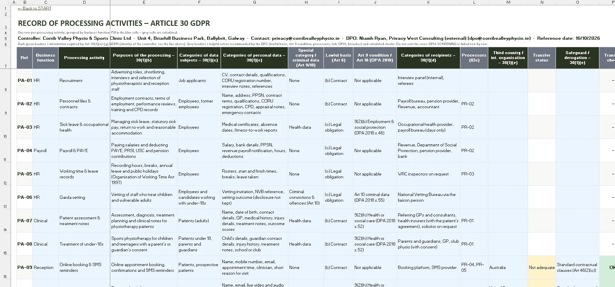Click 'PR-03' processors cell in PA-05 row
615x287 pixels.
474,174
